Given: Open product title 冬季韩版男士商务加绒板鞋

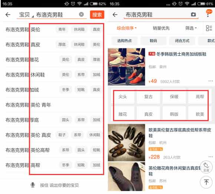Looking at the screenshot, I should (181, 54).
